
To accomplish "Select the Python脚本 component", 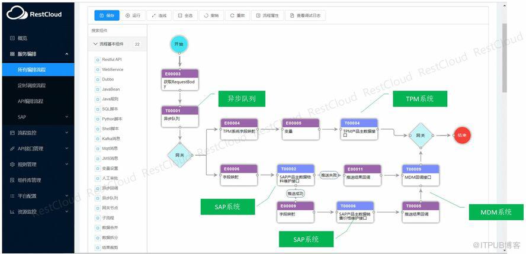I will click(x=110, y=119).
